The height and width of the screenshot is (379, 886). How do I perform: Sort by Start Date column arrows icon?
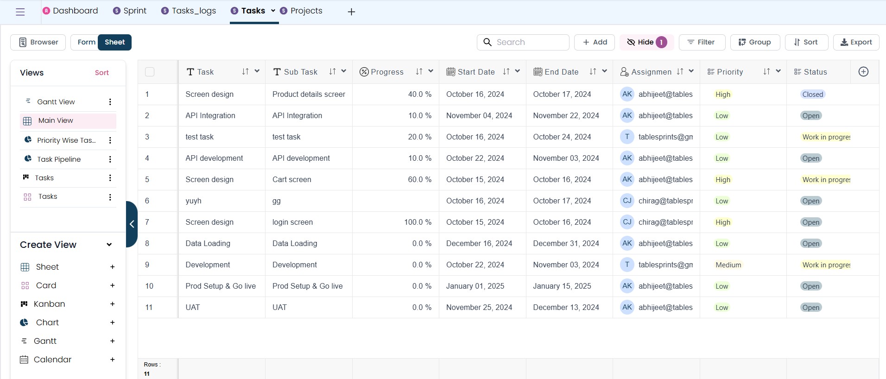pos(506,72)
